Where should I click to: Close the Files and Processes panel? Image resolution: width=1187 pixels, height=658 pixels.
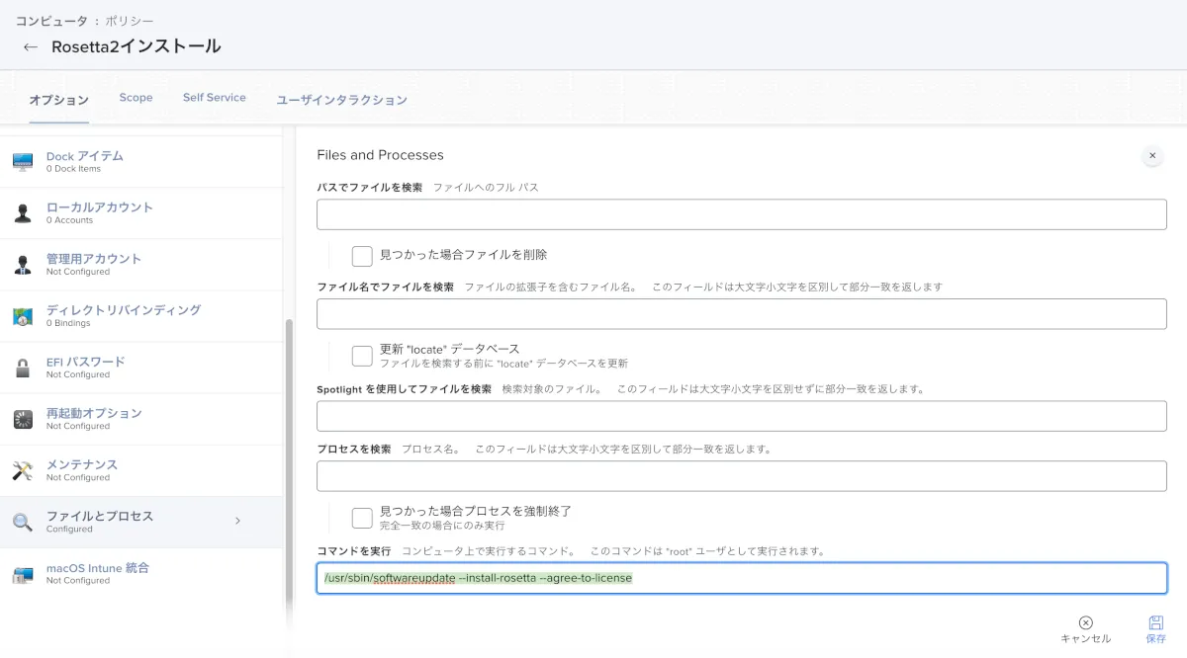[1151, 155]
